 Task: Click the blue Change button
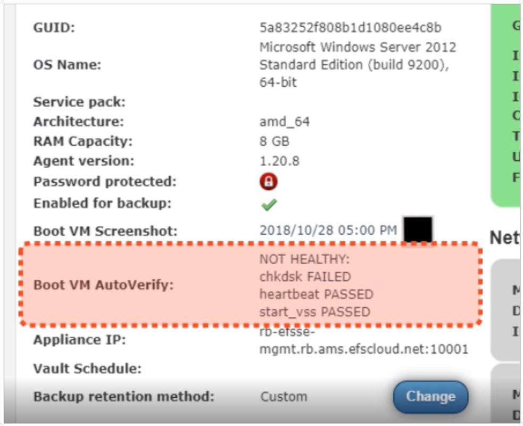(x=430, y=397)
